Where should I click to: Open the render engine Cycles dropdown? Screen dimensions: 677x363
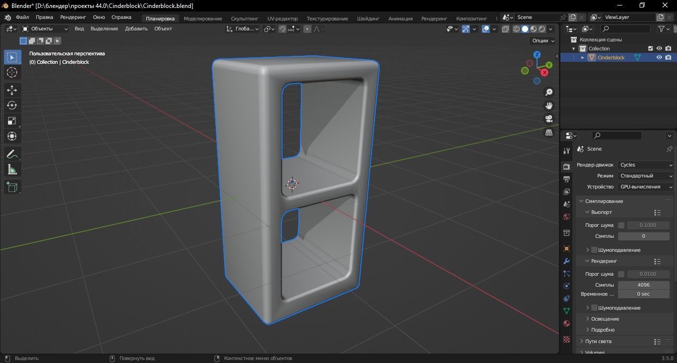(x=646, y=165)
